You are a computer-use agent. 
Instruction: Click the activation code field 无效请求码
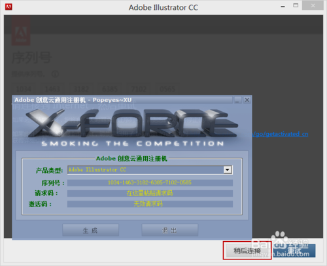pyautogui.click(x=150, y=204)
